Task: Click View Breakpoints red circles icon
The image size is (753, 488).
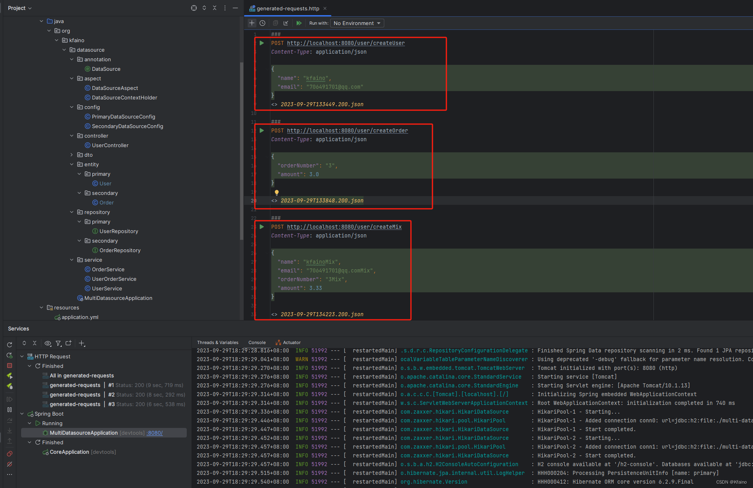Action: pos(10,454)
